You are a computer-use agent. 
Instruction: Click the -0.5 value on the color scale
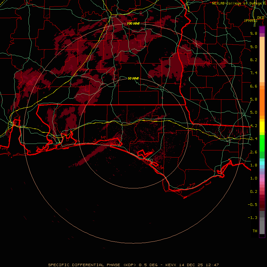point(252,205)
